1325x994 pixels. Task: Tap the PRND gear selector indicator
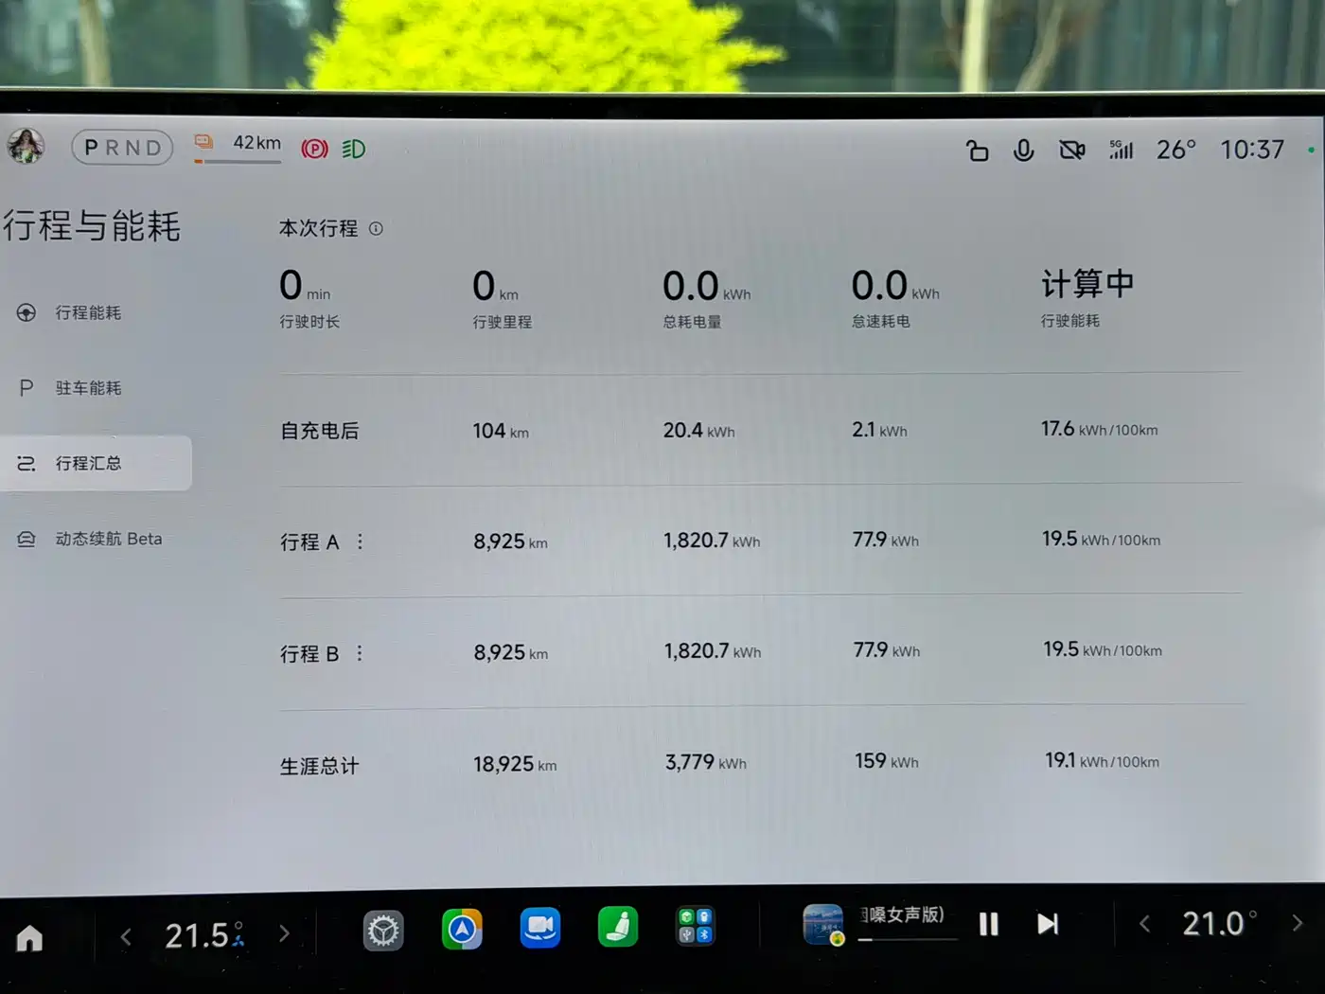123,148
